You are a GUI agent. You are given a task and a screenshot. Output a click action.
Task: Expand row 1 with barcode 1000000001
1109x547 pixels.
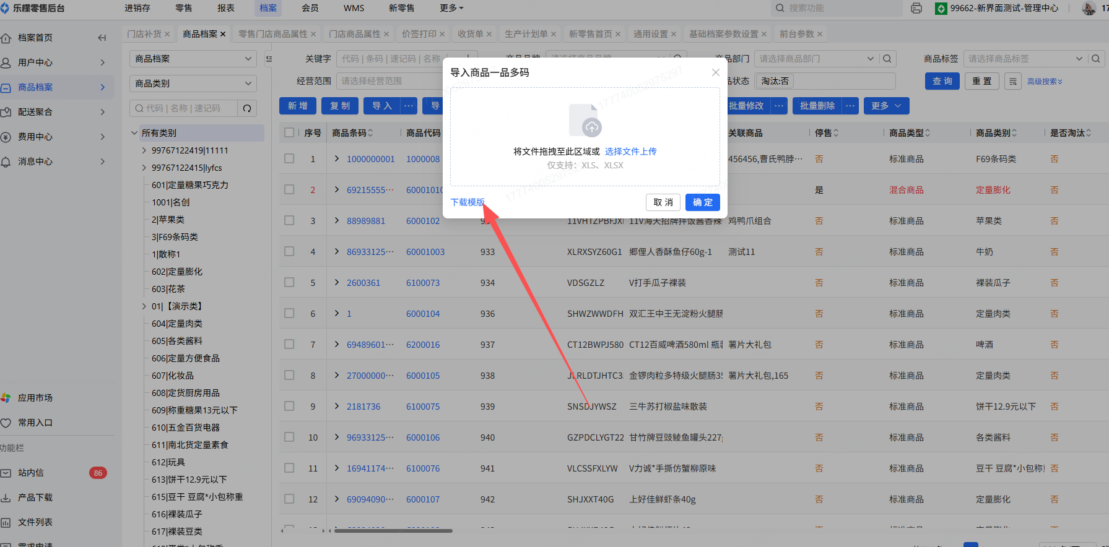coord(337,159)
